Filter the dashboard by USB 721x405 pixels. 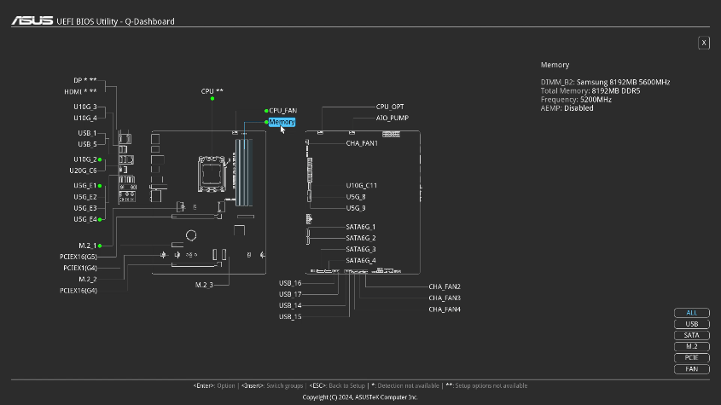pyautogui.click(x=692, y=324)
